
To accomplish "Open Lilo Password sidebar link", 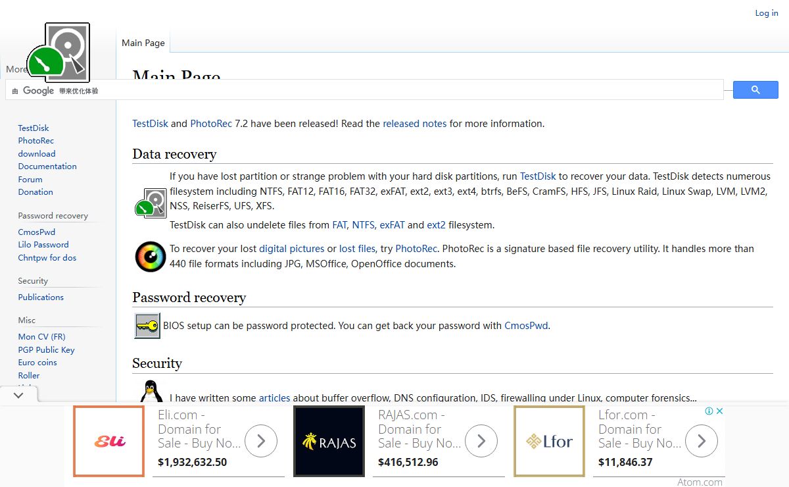I will tap(43, 245).
